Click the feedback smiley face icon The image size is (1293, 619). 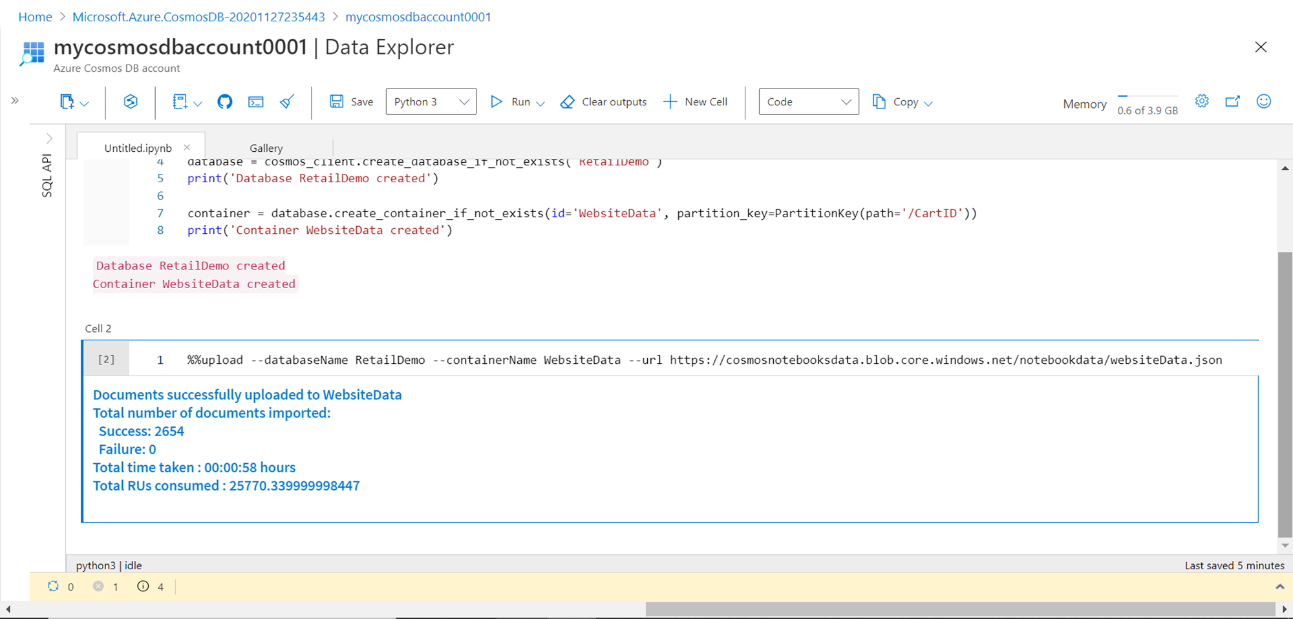click(x=1264, y=101)
